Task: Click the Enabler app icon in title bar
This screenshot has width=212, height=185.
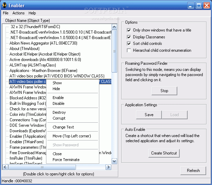Action: tap(4, 5)
